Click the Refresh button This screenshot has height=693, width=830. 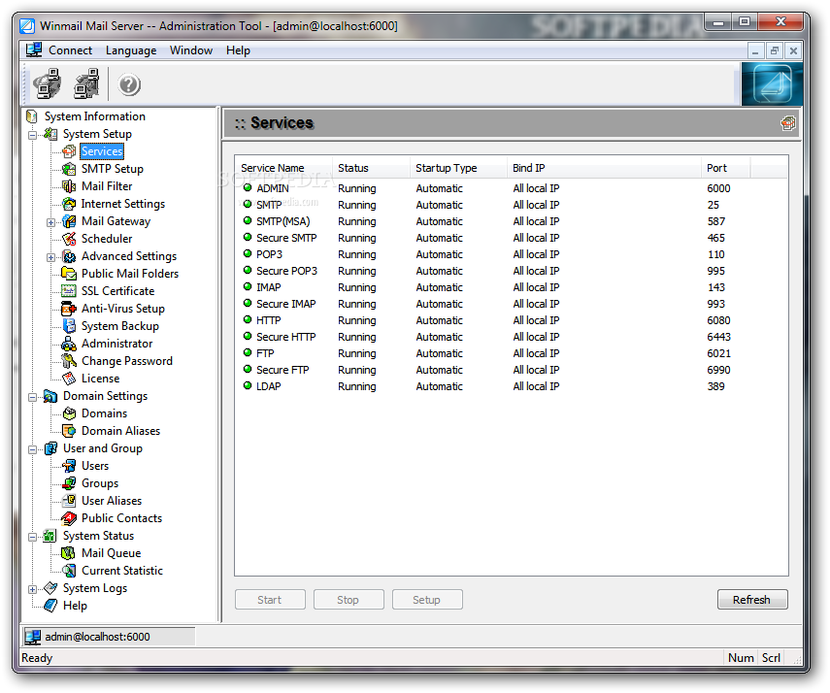752,599
